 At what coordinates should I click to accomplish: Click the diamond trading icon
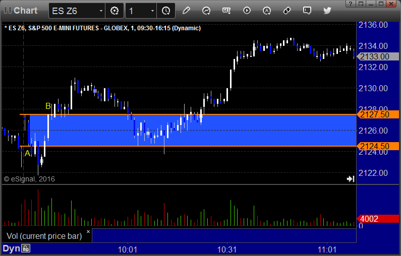[287, 11]
